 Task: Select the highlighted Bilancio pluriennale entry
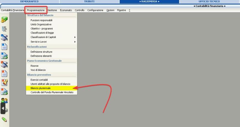tap(52, 88)
